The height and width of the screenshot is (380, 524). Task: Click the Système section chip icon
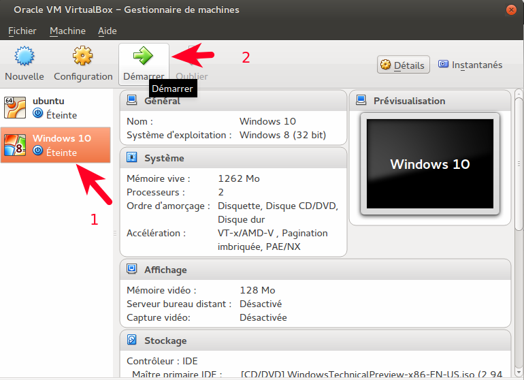[131, 157]
